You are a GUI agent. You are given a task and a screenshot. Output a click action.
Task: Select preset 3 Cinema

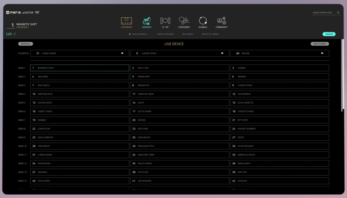click(279, 68)
